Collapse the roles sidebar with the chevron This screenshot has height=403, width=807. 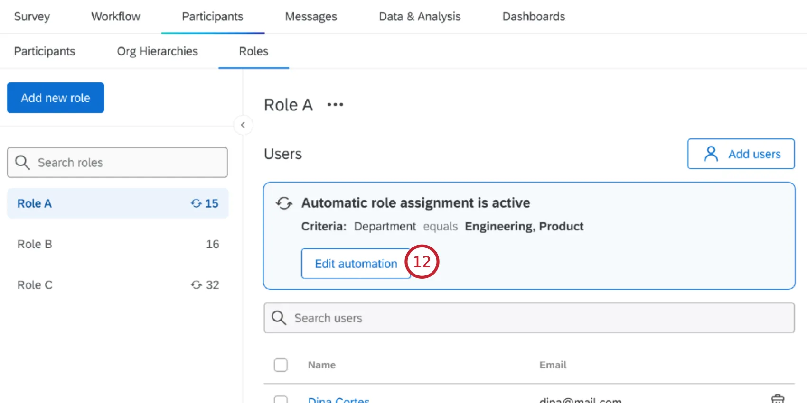click(x=243, y=125)
